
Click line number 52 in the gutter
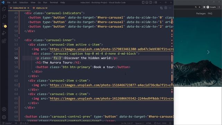point(16,40)
